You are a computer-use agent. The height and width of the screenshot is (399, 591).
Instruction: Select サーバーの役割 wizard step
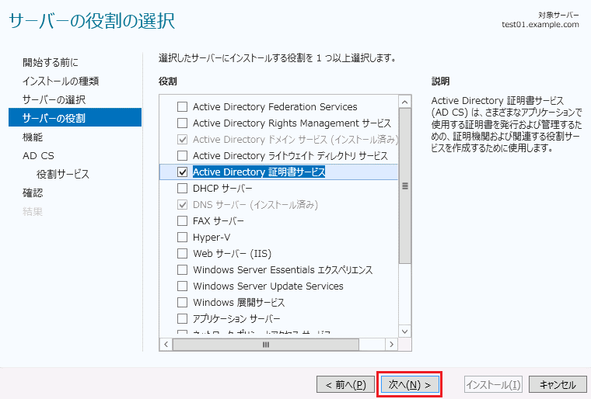tap(75, 117)
